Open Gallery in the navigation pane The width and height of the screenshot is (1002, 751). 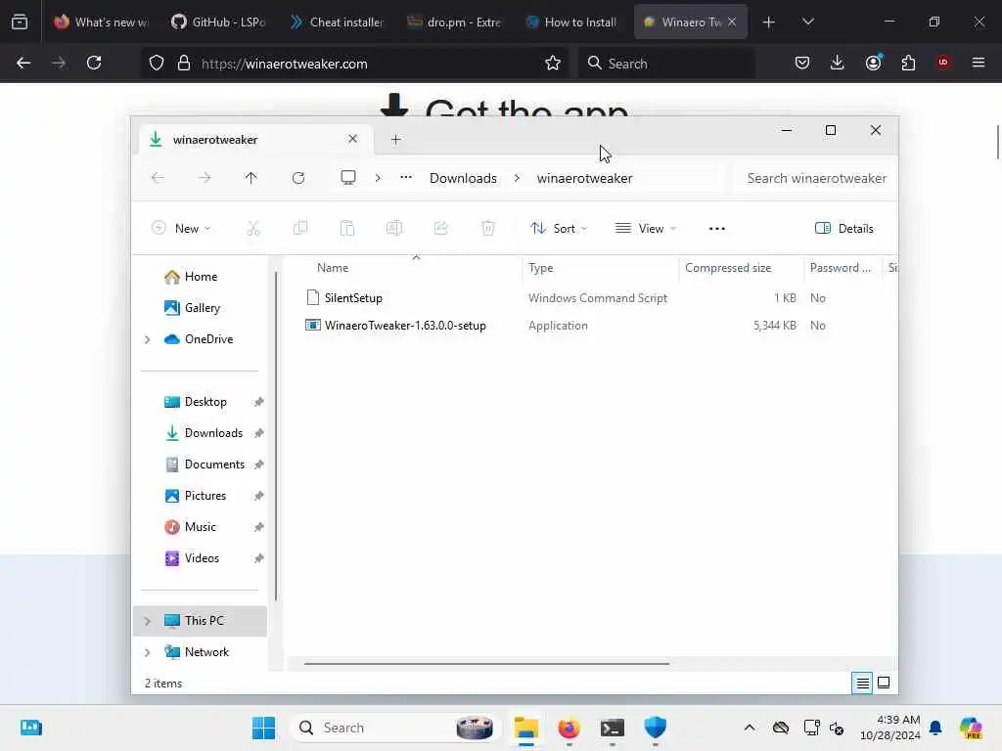[x=201, y=308]
